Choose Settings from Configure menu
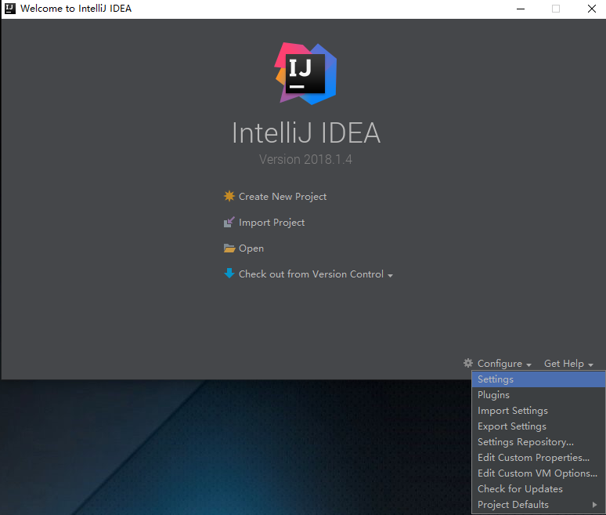606x515 pixels. click(x=539, y=379)
